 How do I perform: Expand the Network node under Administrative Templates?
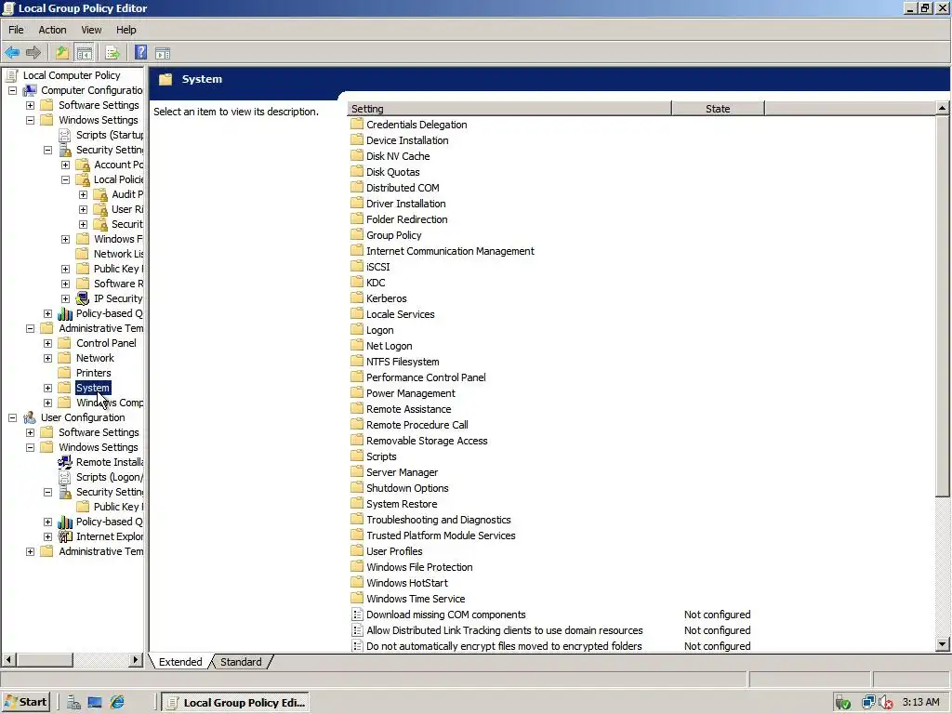tap(47, 358)
